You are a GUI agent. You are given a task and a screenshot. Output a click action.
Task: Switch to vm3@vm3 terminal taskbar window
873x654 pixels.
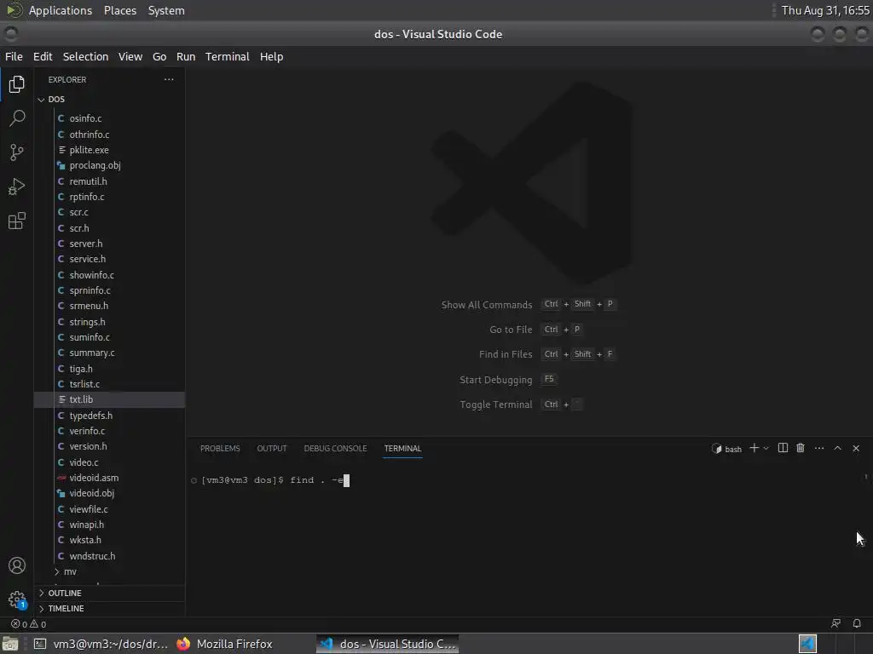pos(101,644)
